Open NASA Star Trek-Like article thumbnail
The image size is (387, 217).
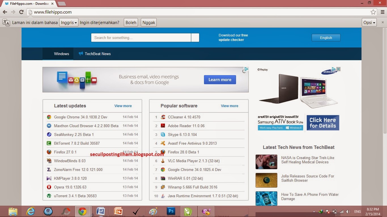point(266,162)
